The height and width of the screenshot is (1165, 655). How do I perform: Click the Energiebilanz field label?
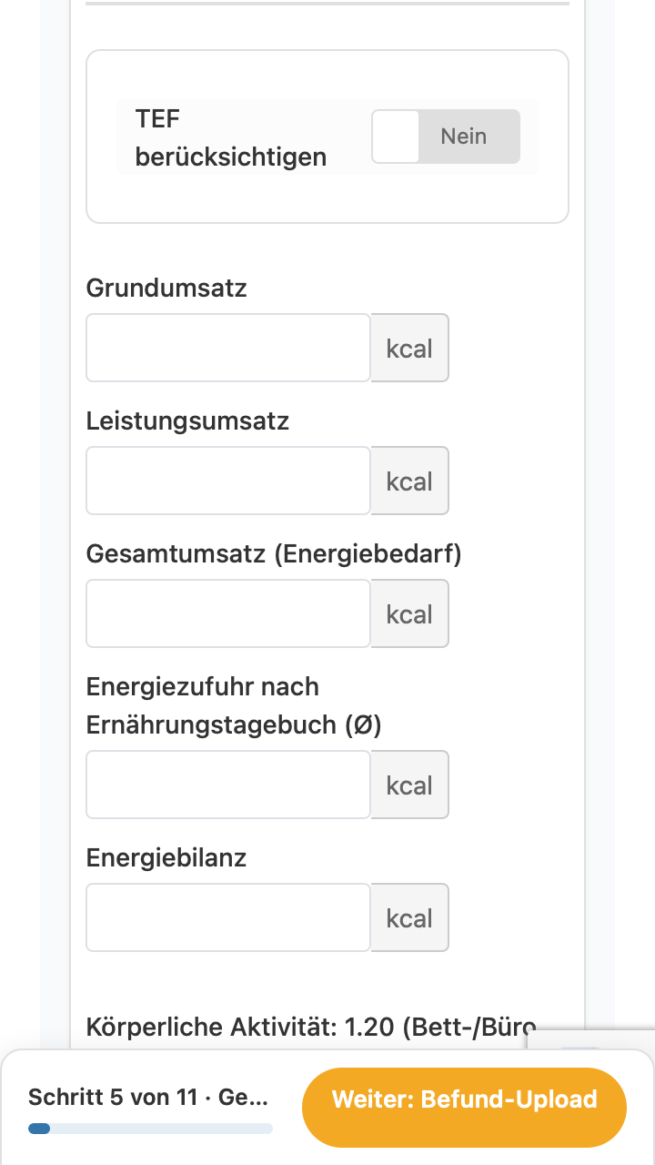point(166,858)
